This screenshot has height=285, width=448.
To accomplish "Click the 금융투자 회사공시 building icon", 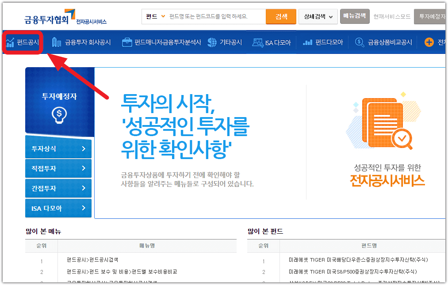I will click(56, 42).
